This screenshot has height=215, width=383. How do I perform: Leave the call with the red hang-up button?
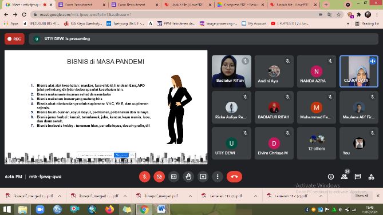click(x=234, y=177)
